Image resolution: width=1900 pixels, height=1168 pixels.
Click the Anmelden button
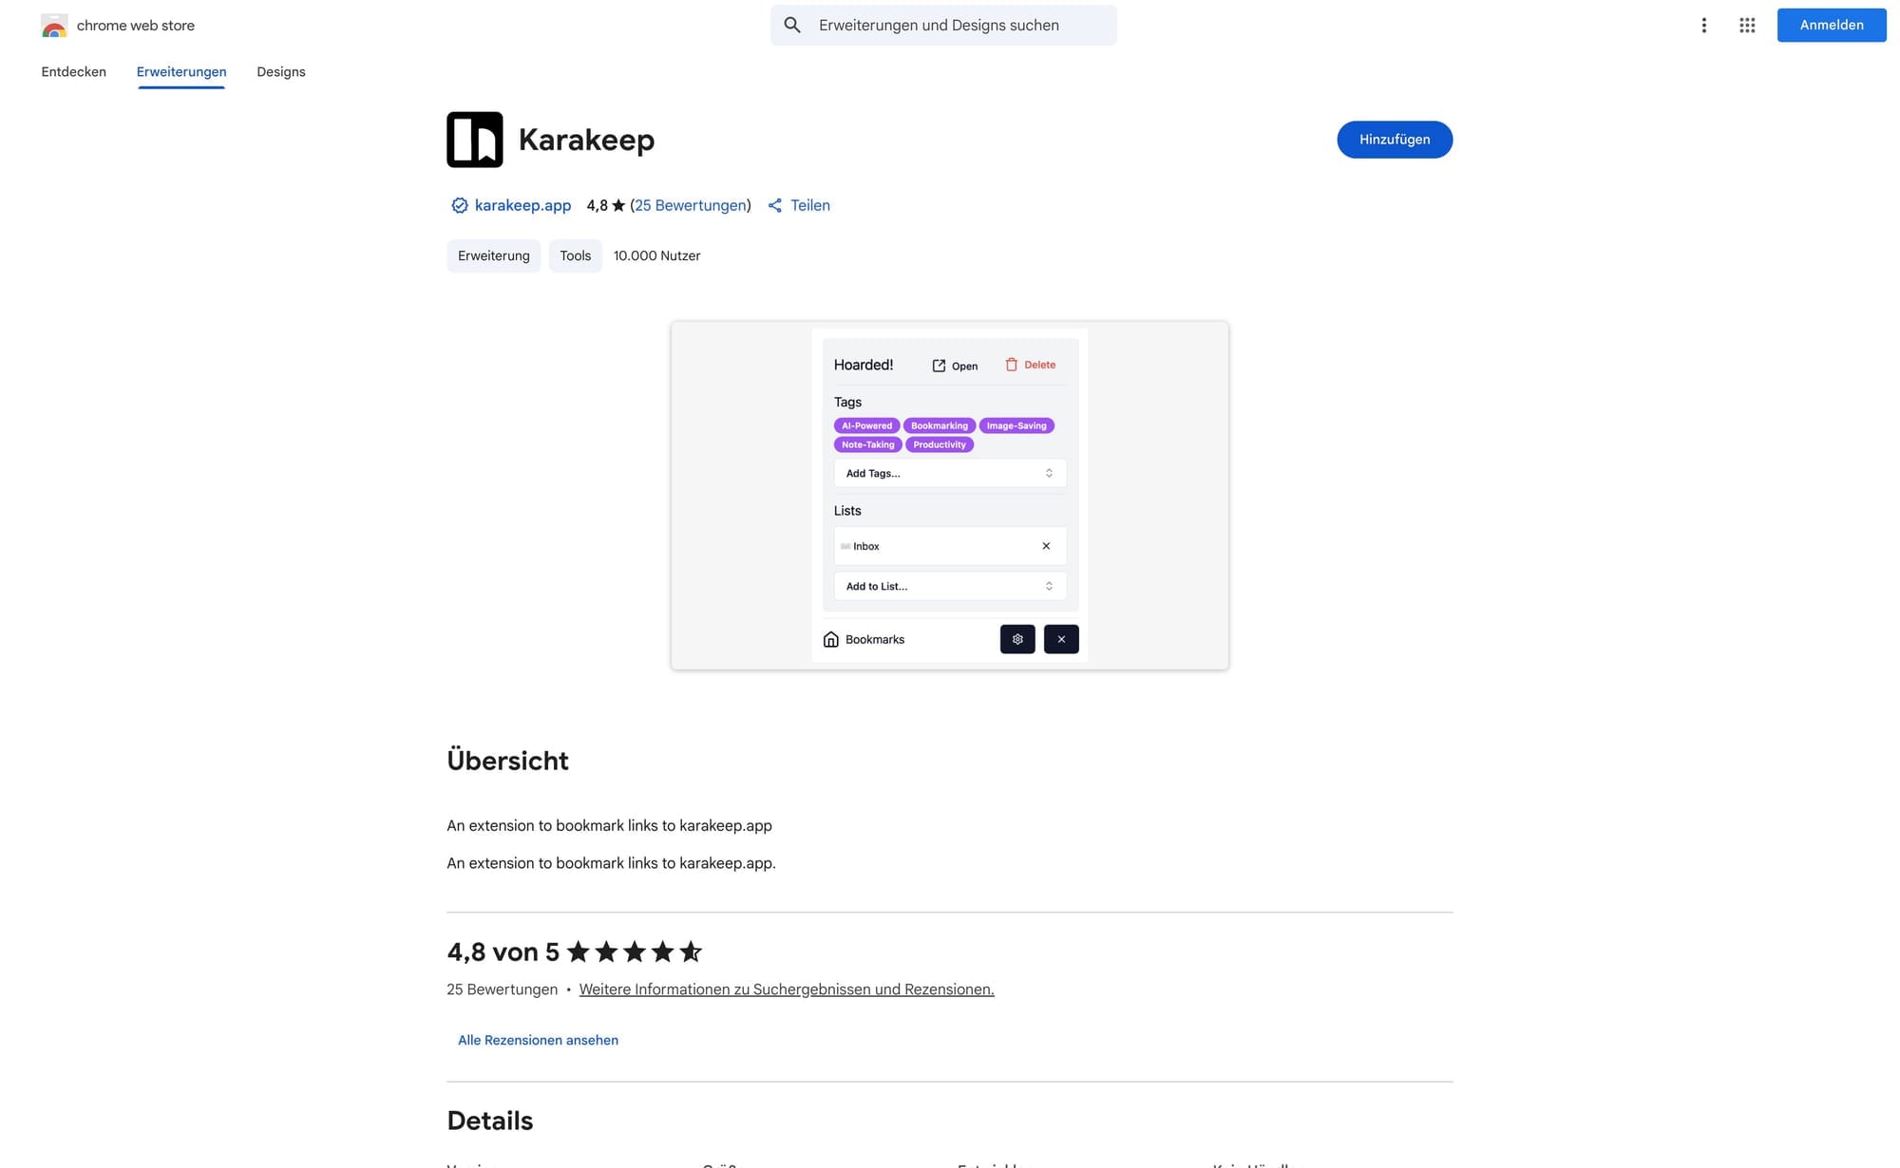pyautogui.click(x=1831, y=26)
